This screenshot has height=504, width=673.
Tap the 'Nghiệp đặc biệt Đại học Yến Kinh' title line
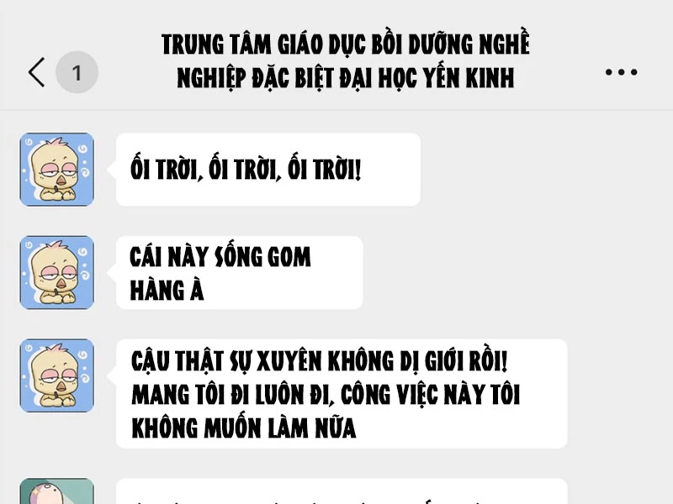click(x=346, y=77)
